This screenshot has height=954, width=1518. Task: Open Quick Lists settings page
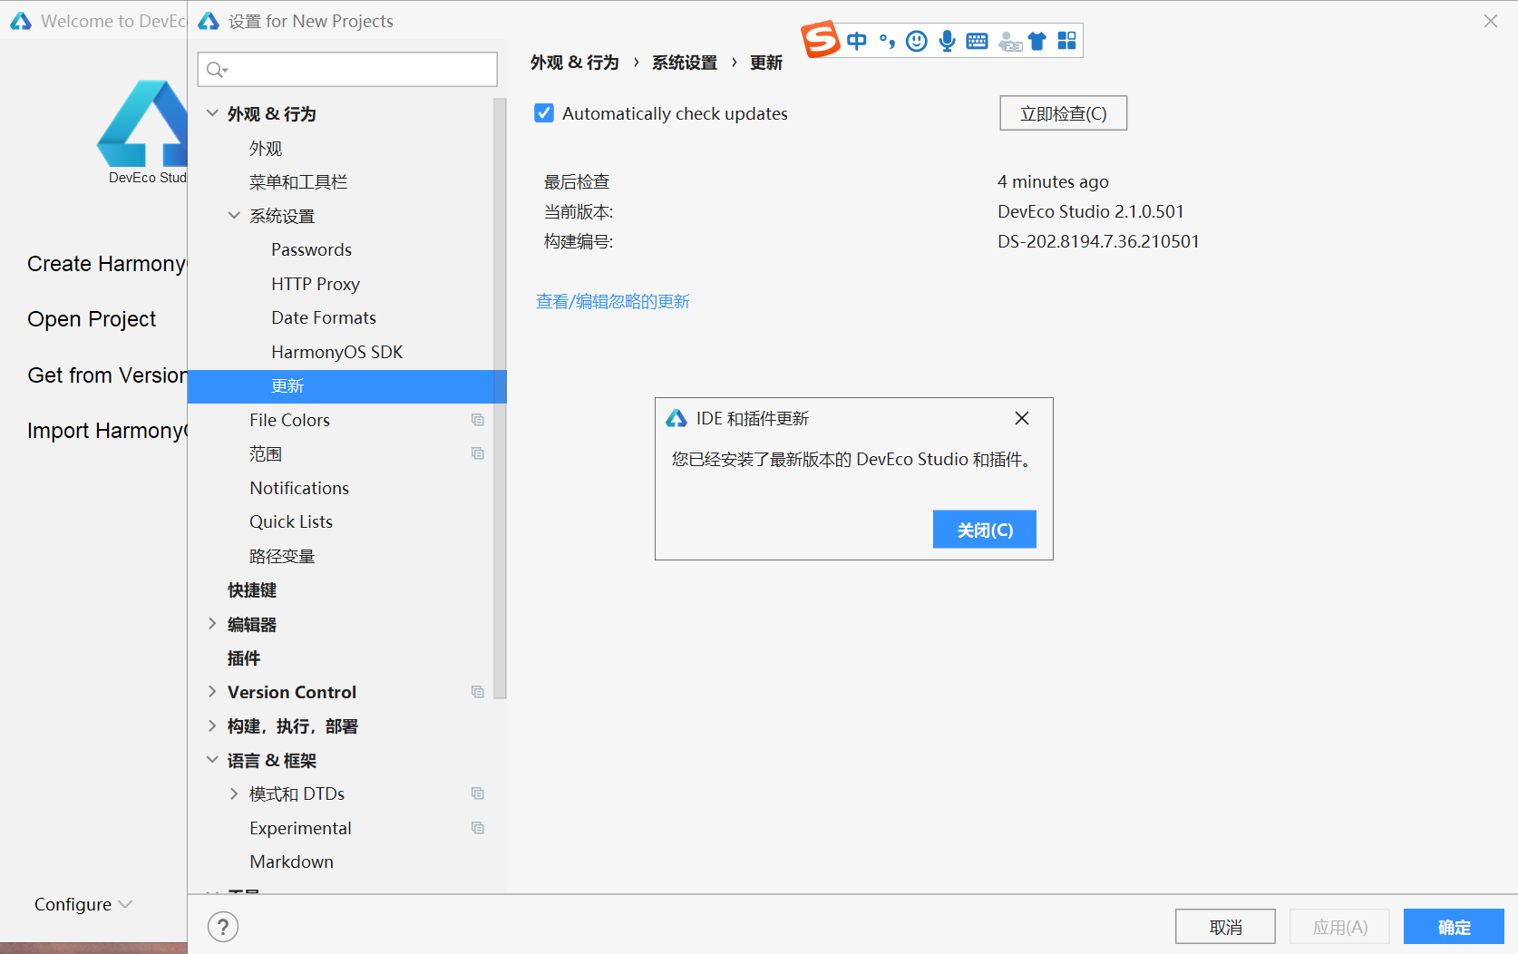tap(291, 521)
